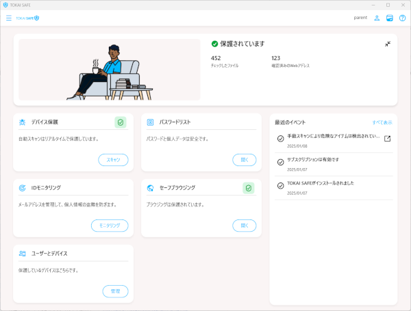The height and width of the screenshot is (311, 411).
Task: Click the device protection bug icon
Action: (x=23, y=122)
